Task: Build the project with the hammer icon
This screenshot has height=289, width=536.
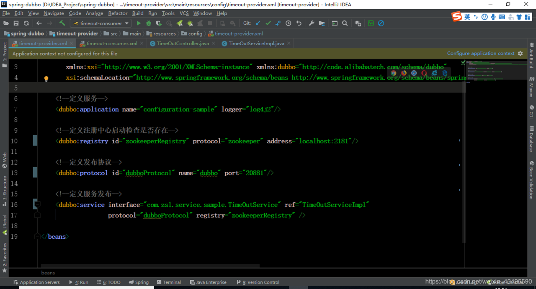Action: pos(62,23)
